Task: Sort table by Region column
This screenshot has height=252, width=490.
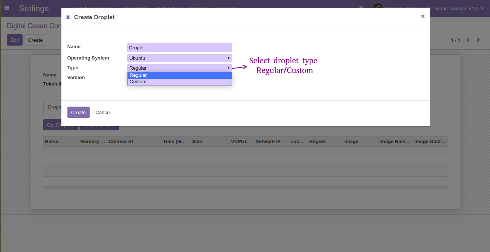Action: click(x=325, y=142)
